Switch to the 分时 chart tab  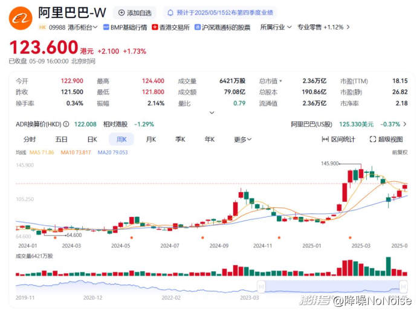(30, 140)
